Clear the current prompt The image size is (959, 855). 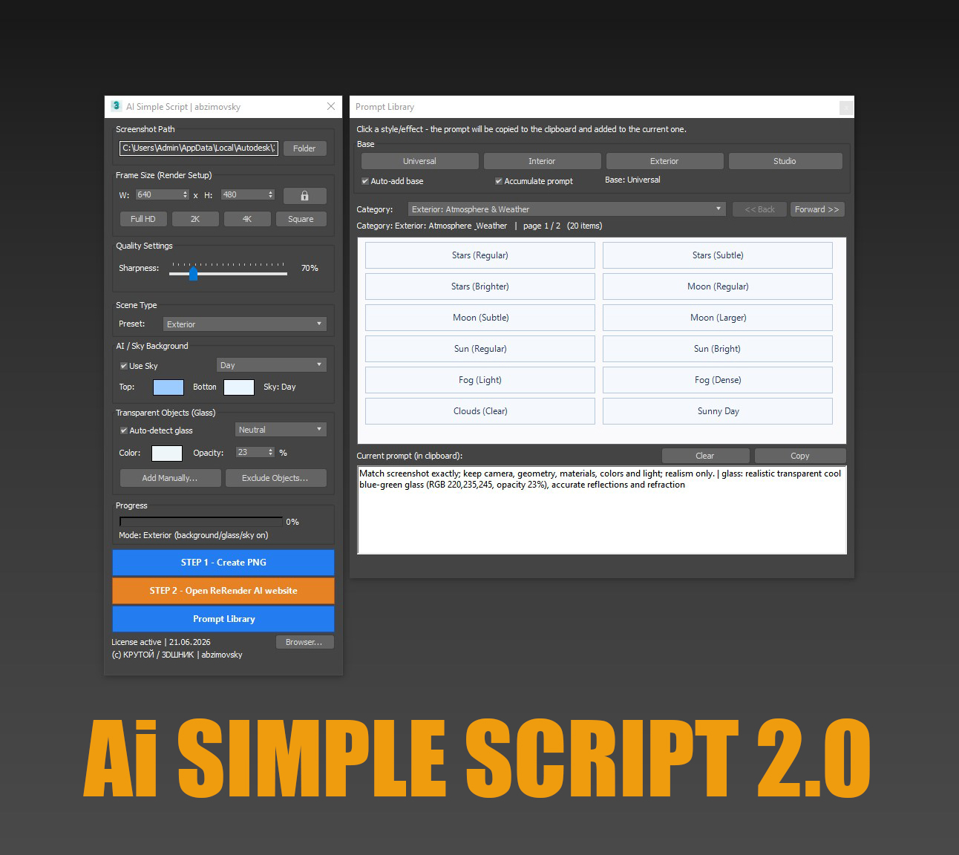click(705, 456)
